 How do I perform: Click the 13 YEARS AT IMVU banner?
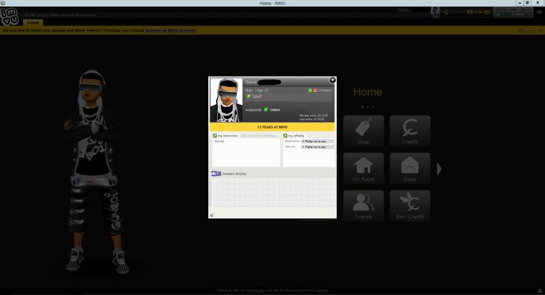(272, 127)
